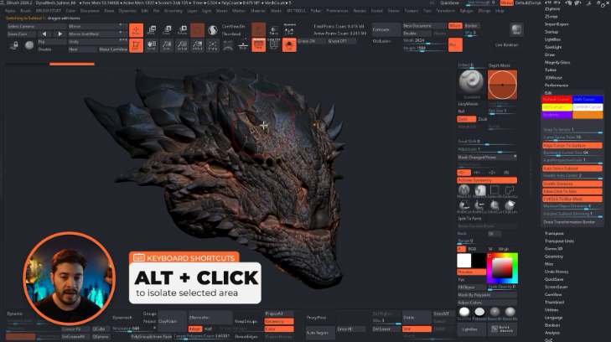
Task: Toggle the Edit mode icon
Action: pyautogui.click(x=136, y=45)
